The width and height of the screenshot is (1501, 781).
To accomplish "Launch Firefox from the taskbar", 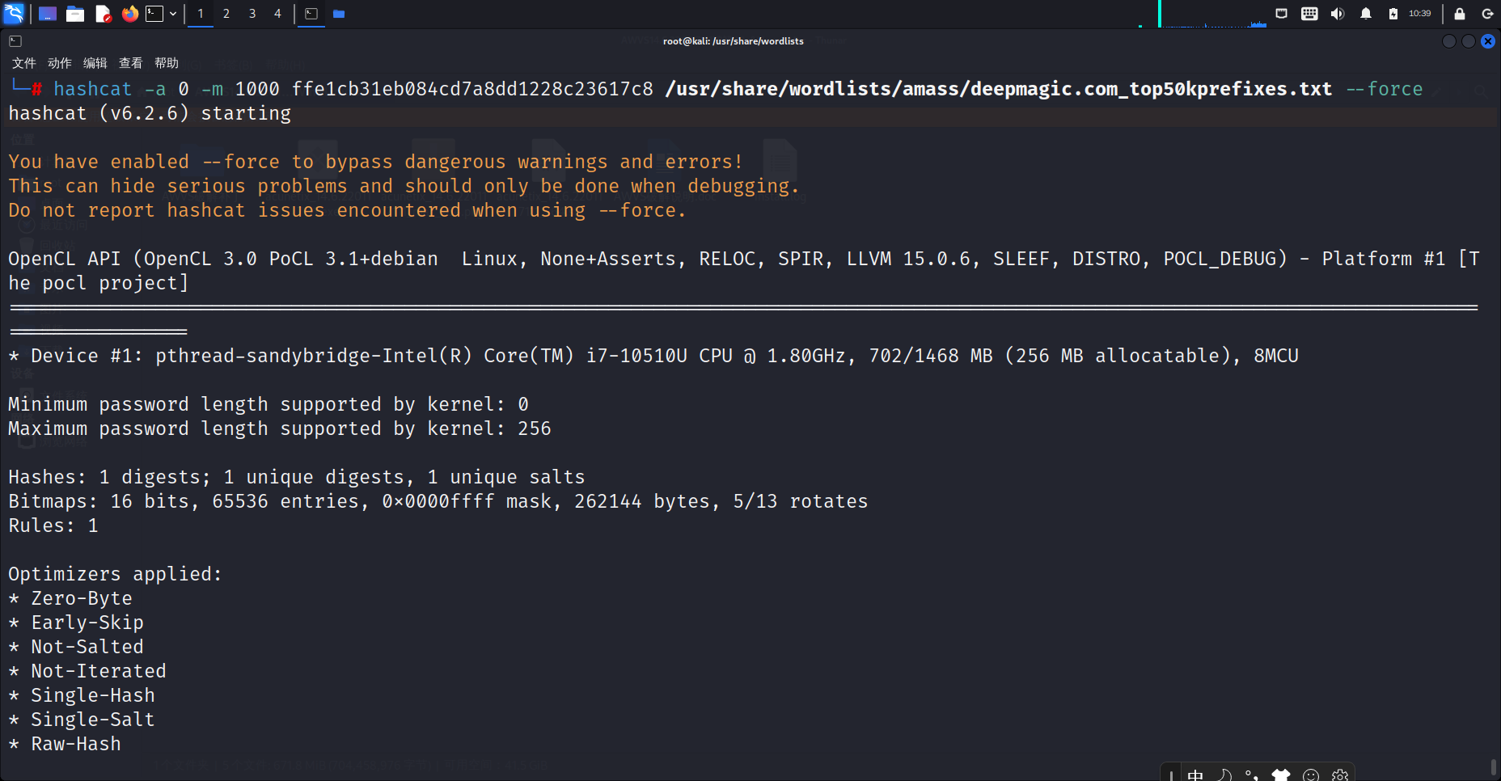I will point(129,14).
